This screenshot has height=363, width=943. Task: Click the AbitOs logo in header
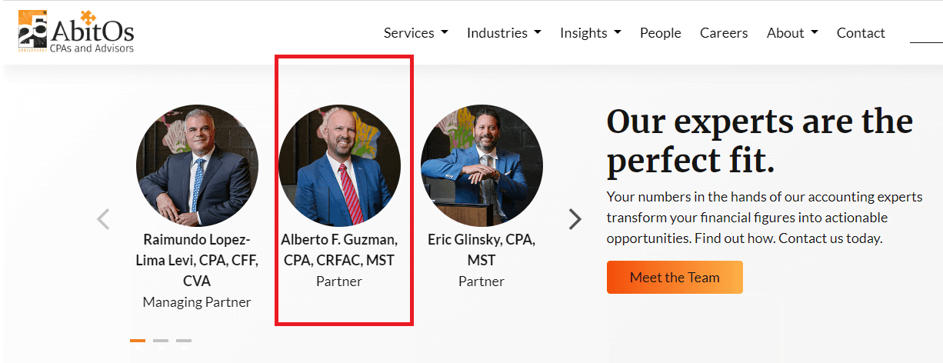(76, 32)
